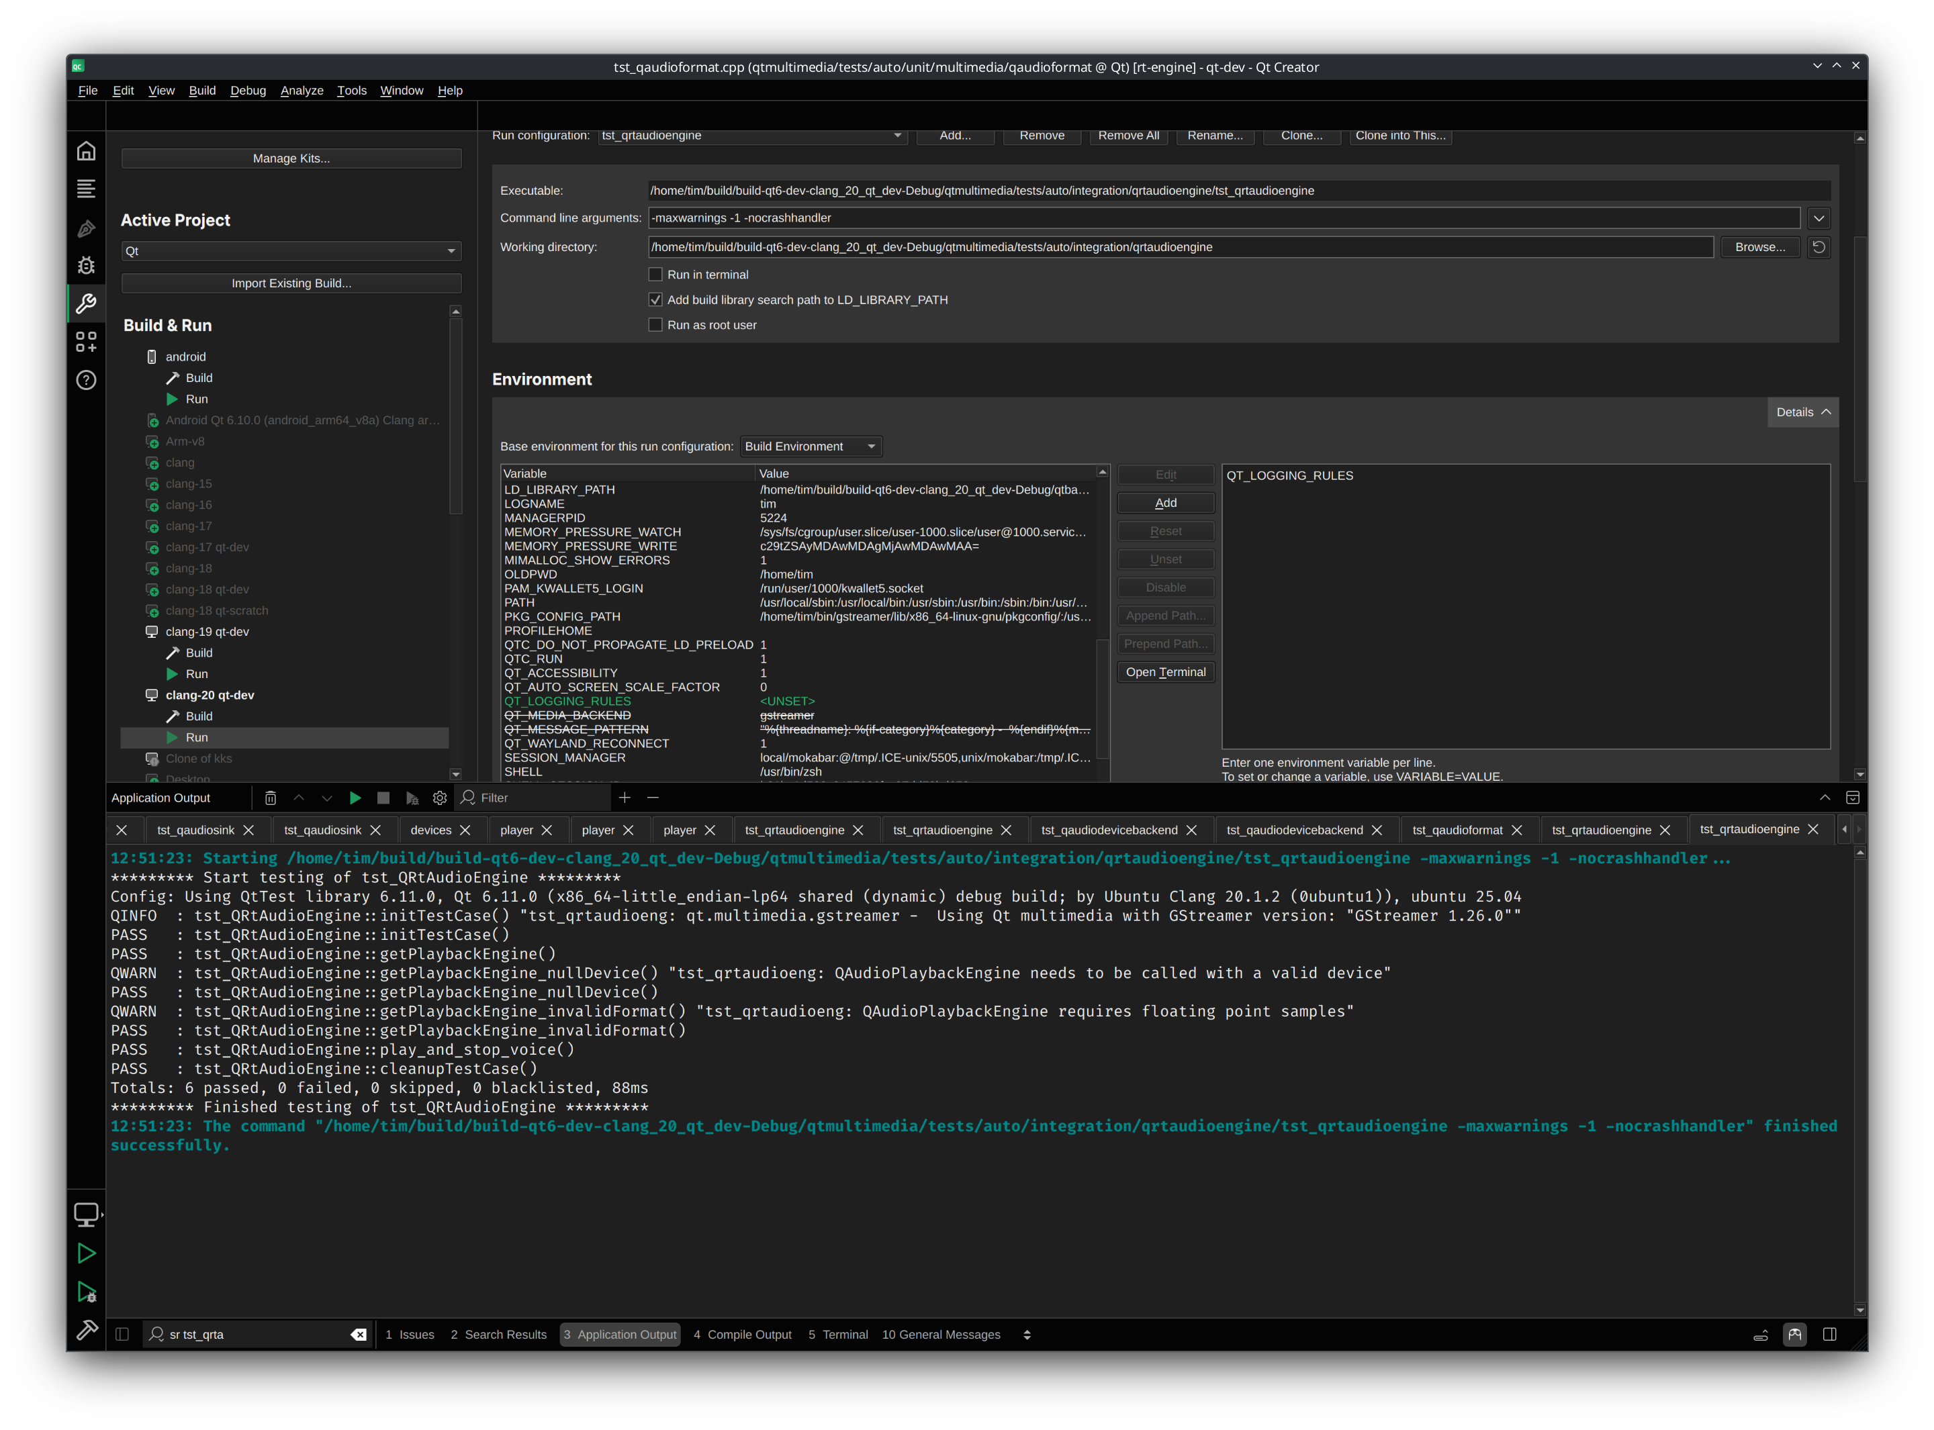Viewport: 1934px width, 1430px height.
Task: Go to previous item in output pane
Action: pyautogui.click(x=299, y=798)
